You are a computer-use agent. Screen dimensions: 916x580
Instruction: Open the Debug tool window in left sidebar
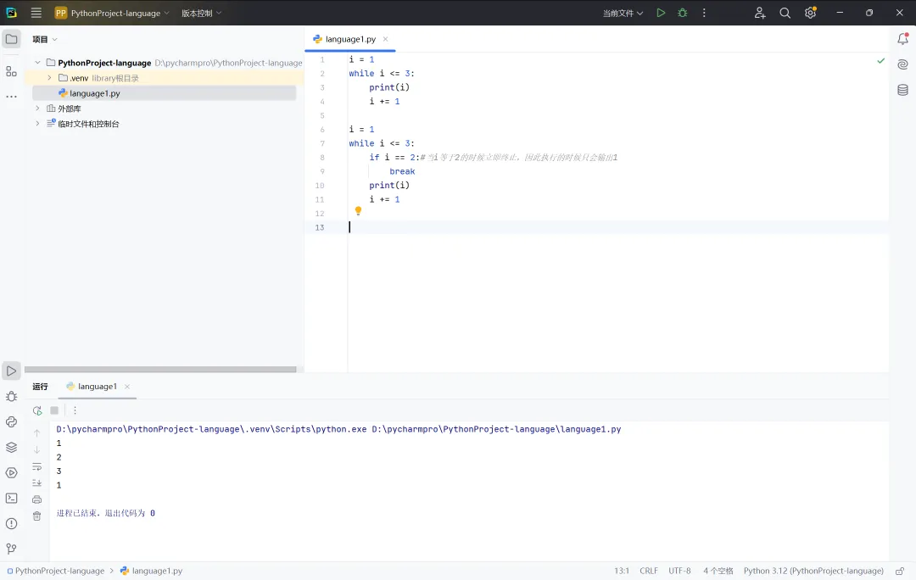tap(11, 397)
